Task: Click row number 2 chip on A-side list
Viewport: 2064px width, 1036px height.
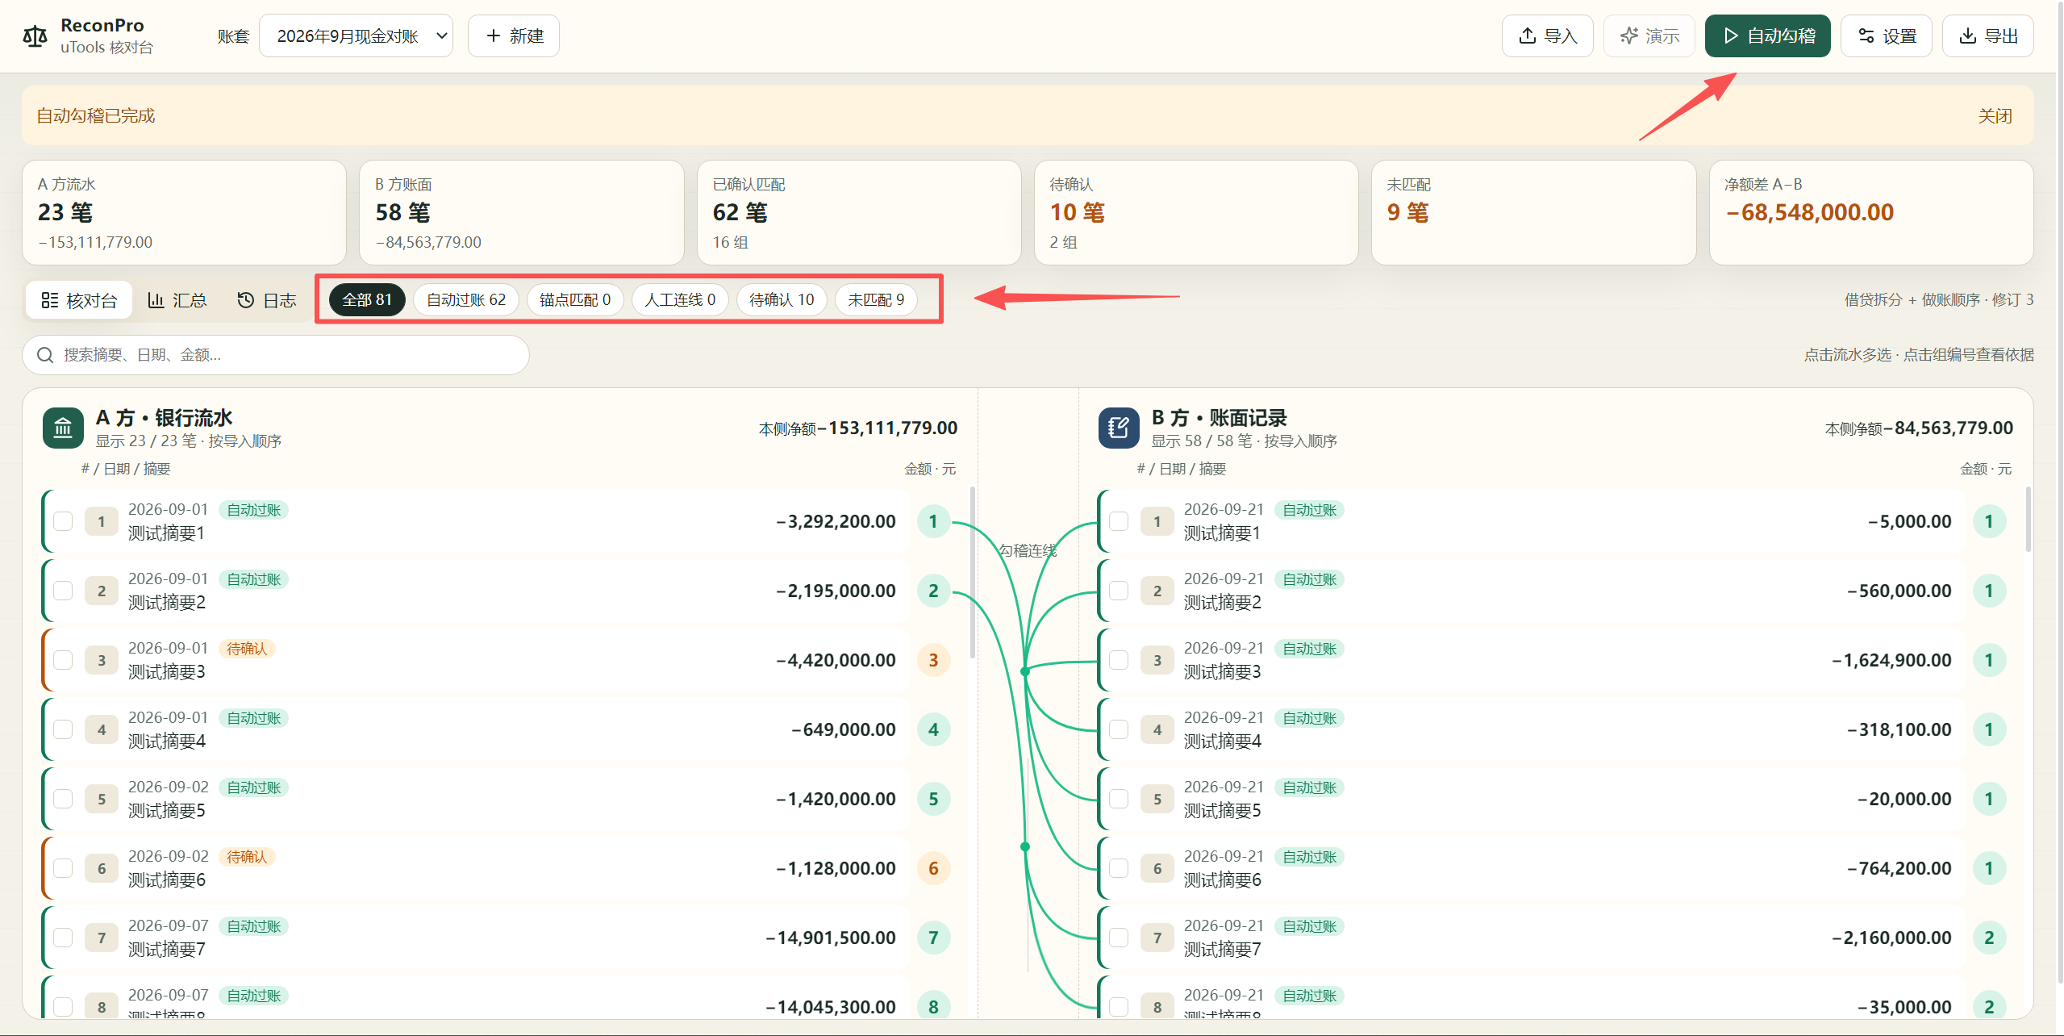Action: coord(102,591)
